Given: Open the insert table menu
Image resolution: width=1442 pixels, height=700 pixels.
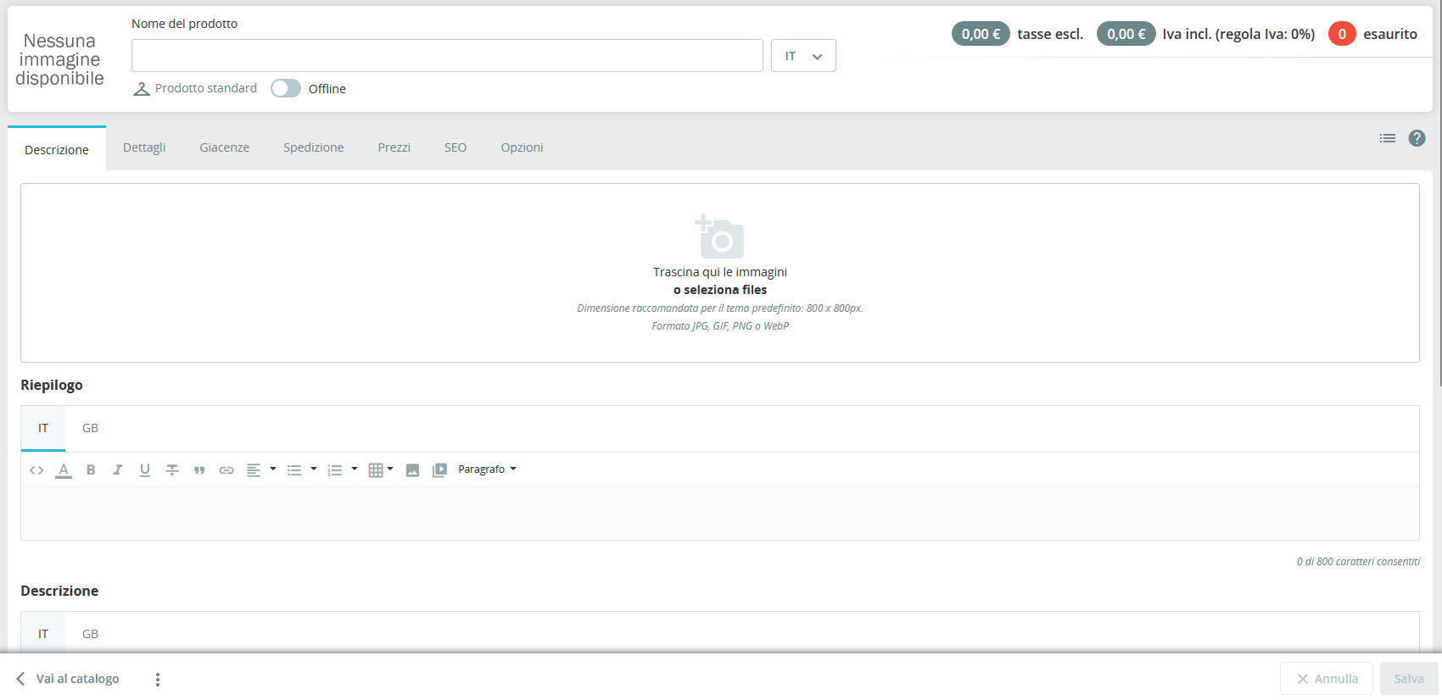Looking at the screenshot, I should coord(381,469).
